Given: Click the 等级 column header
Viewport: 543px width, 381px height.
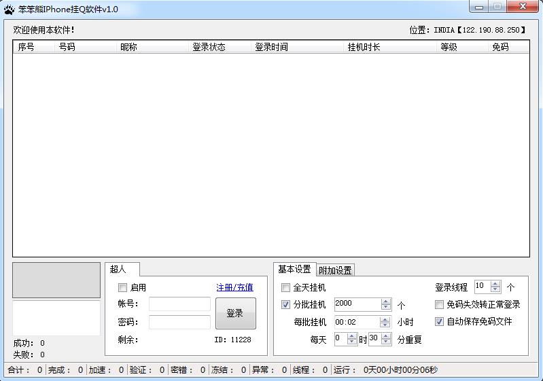Looking at the screenshot, I should click(x=461, y=47).
